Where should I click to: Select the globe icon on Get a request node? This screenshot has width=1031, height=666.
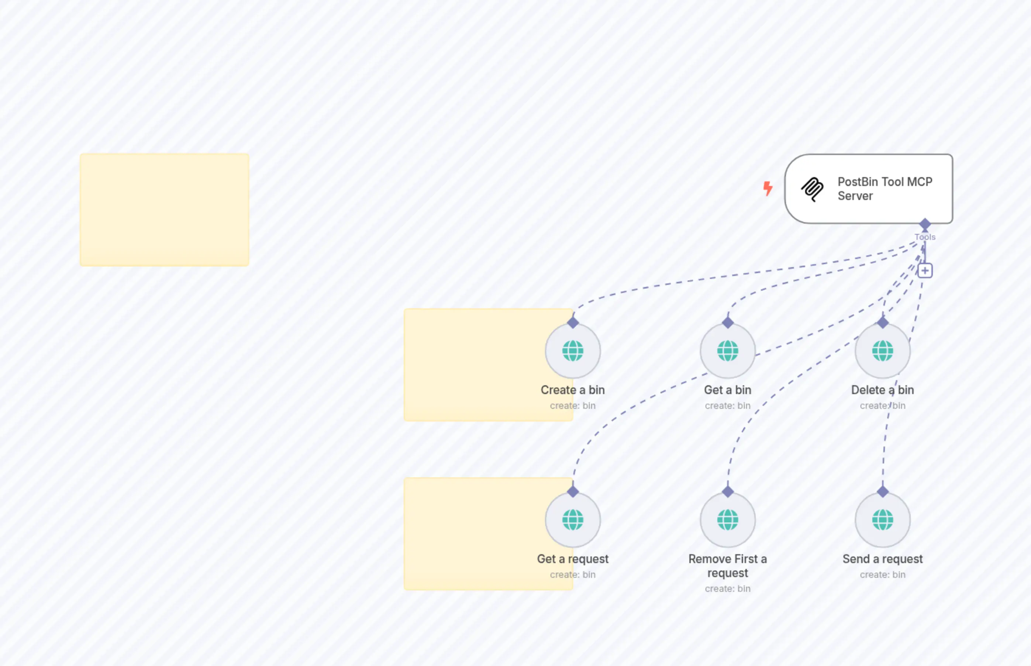click(573, 520)
